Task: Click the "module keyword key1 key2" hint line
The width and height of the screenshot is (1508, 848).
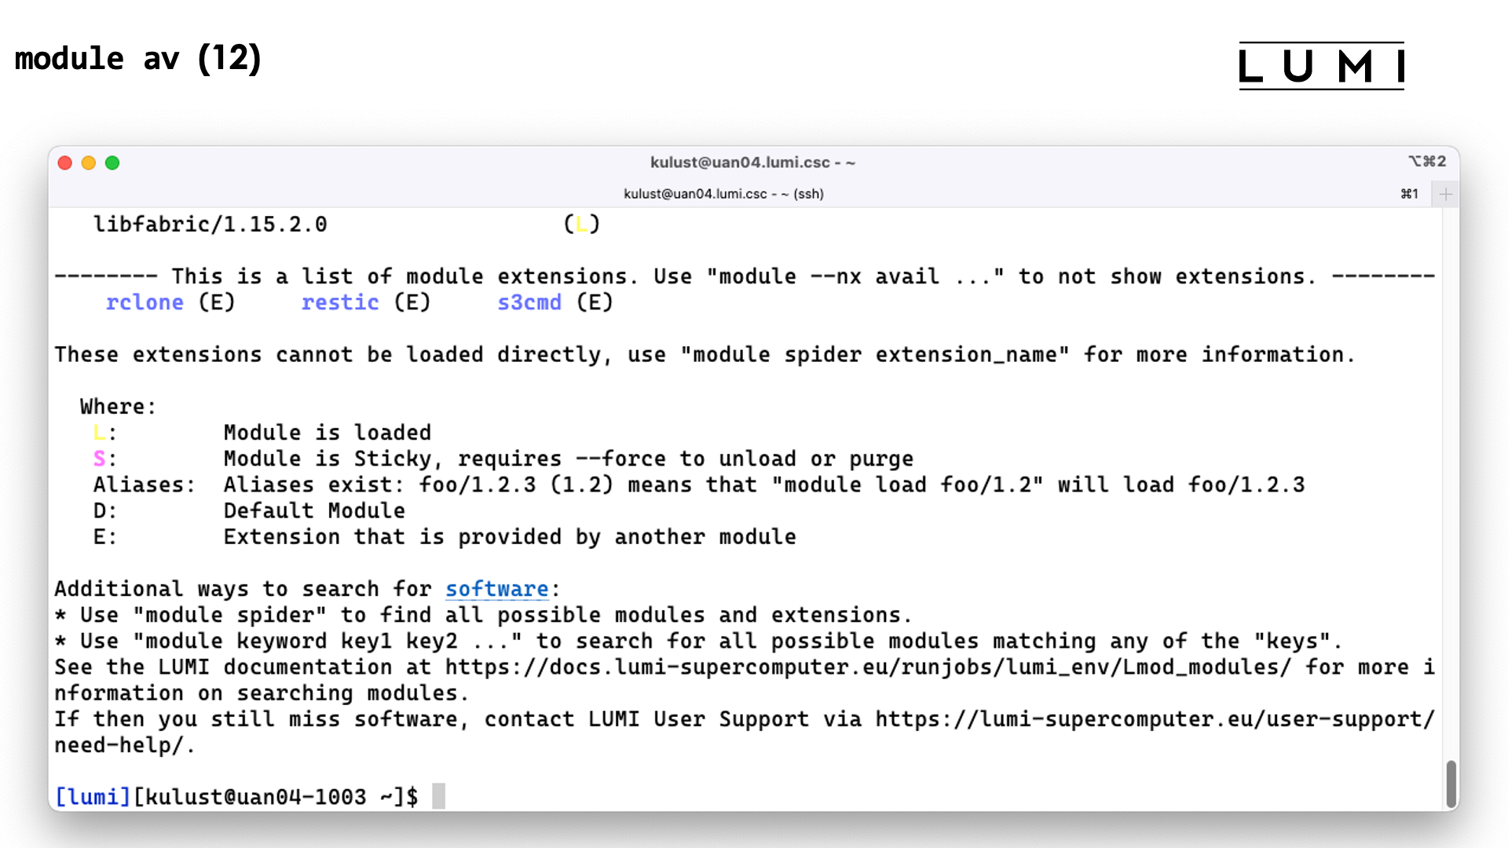Action: point(698,641)
